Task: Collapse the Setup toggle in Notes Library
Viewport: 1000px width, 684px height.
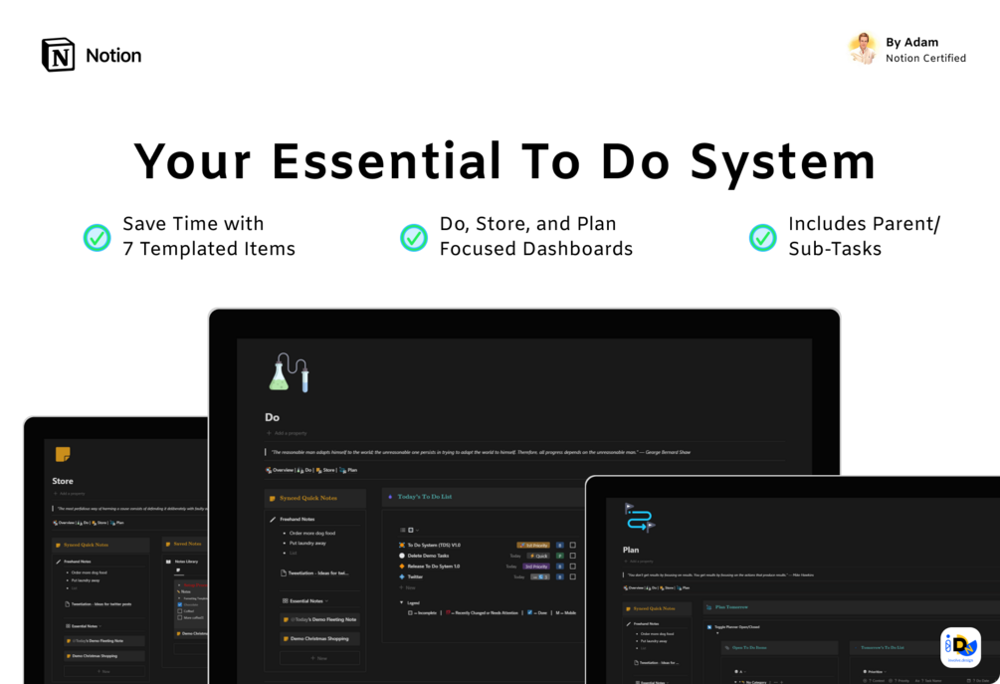Action: click(x=179, y=585)
